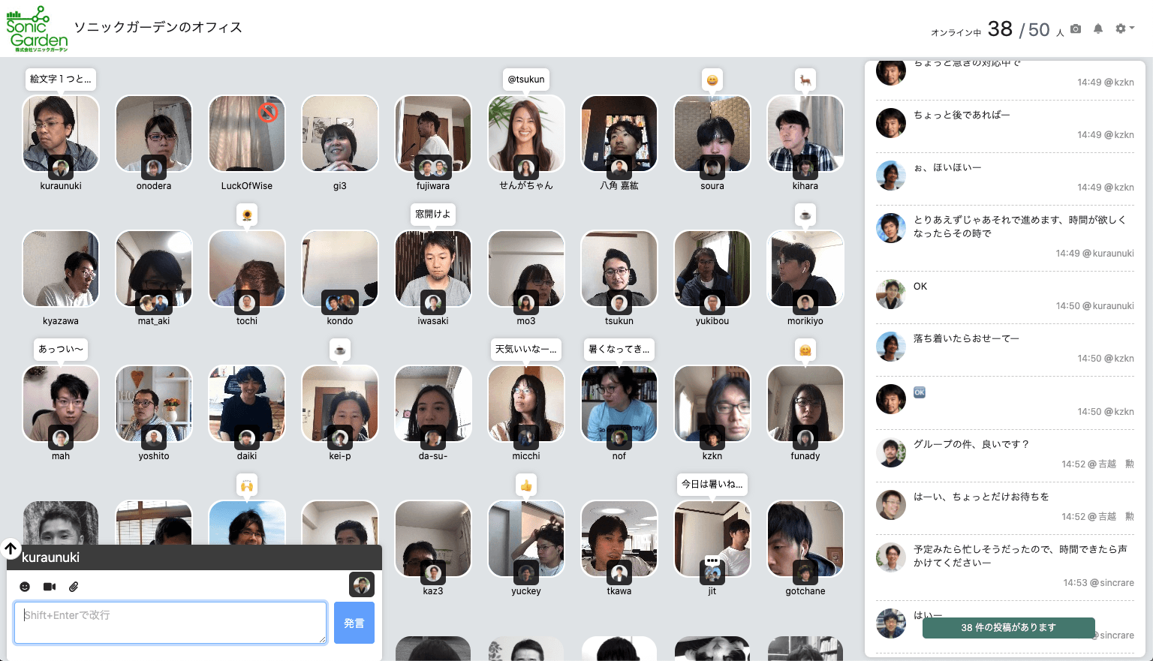Screen dimensions: 1153x661
Task: Open notifications with the bell icon
Action: point(1098,29)
